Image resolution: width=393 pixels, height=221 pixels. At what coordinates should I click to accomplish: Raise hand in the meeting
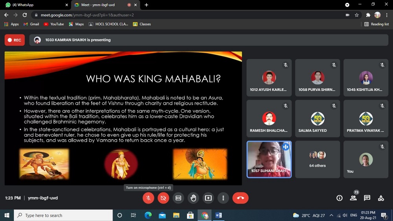point(193,198)
